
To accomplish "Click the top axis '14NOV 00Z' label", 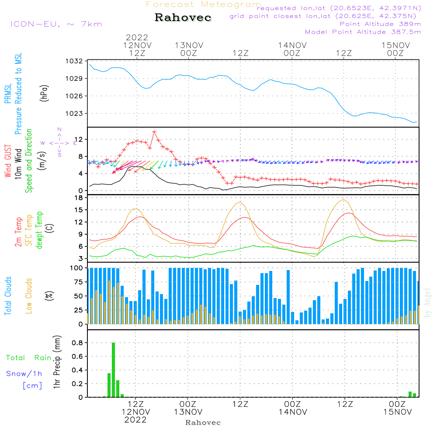I will click(x=292, y=49).
